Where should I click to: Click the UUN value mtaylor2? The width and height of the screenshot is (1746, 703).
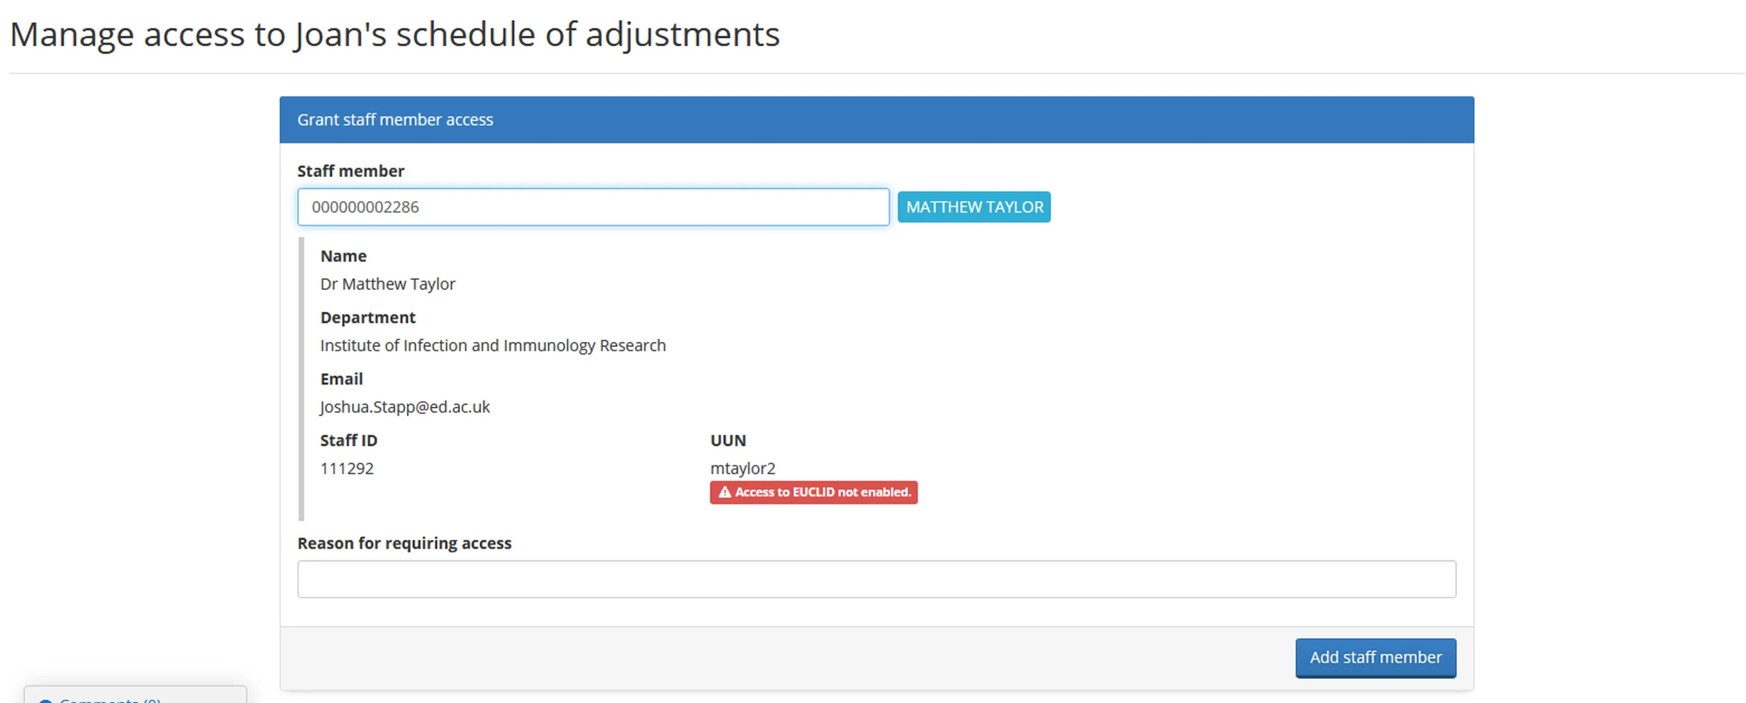coord(742,468)
